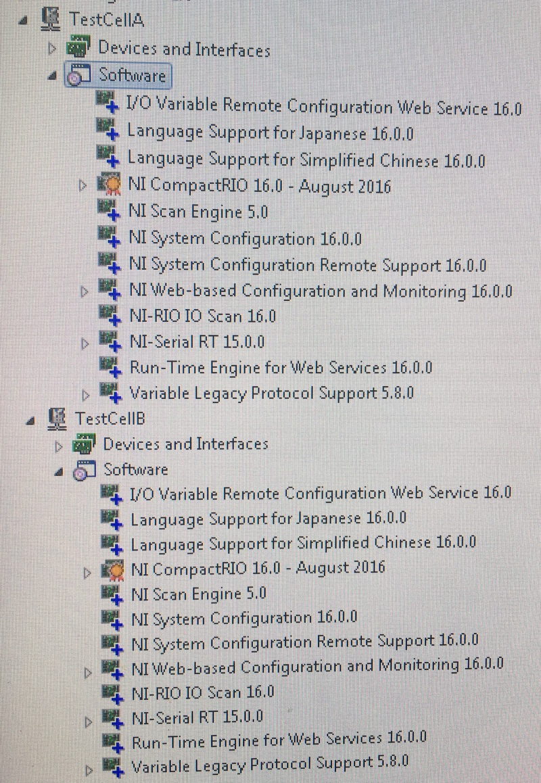Click the TestCellB target computer icon

pos(57,419)
